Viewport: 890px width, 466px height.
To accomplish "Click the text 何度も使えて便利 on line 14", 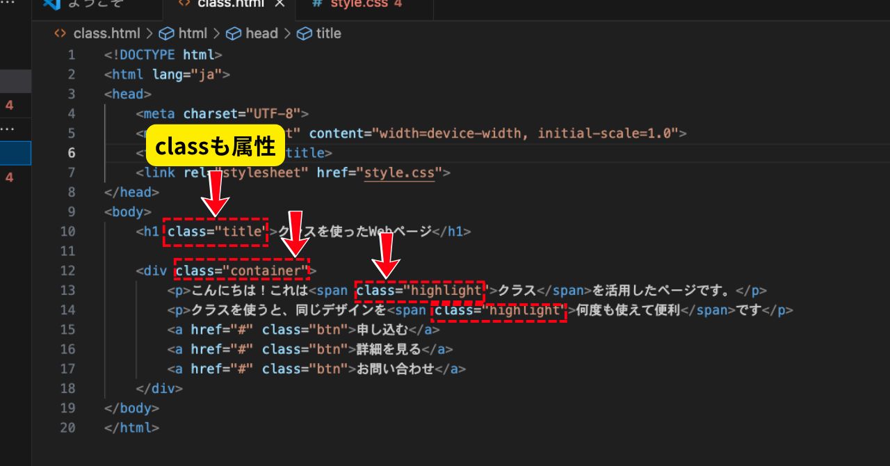I will pos(628,310).
